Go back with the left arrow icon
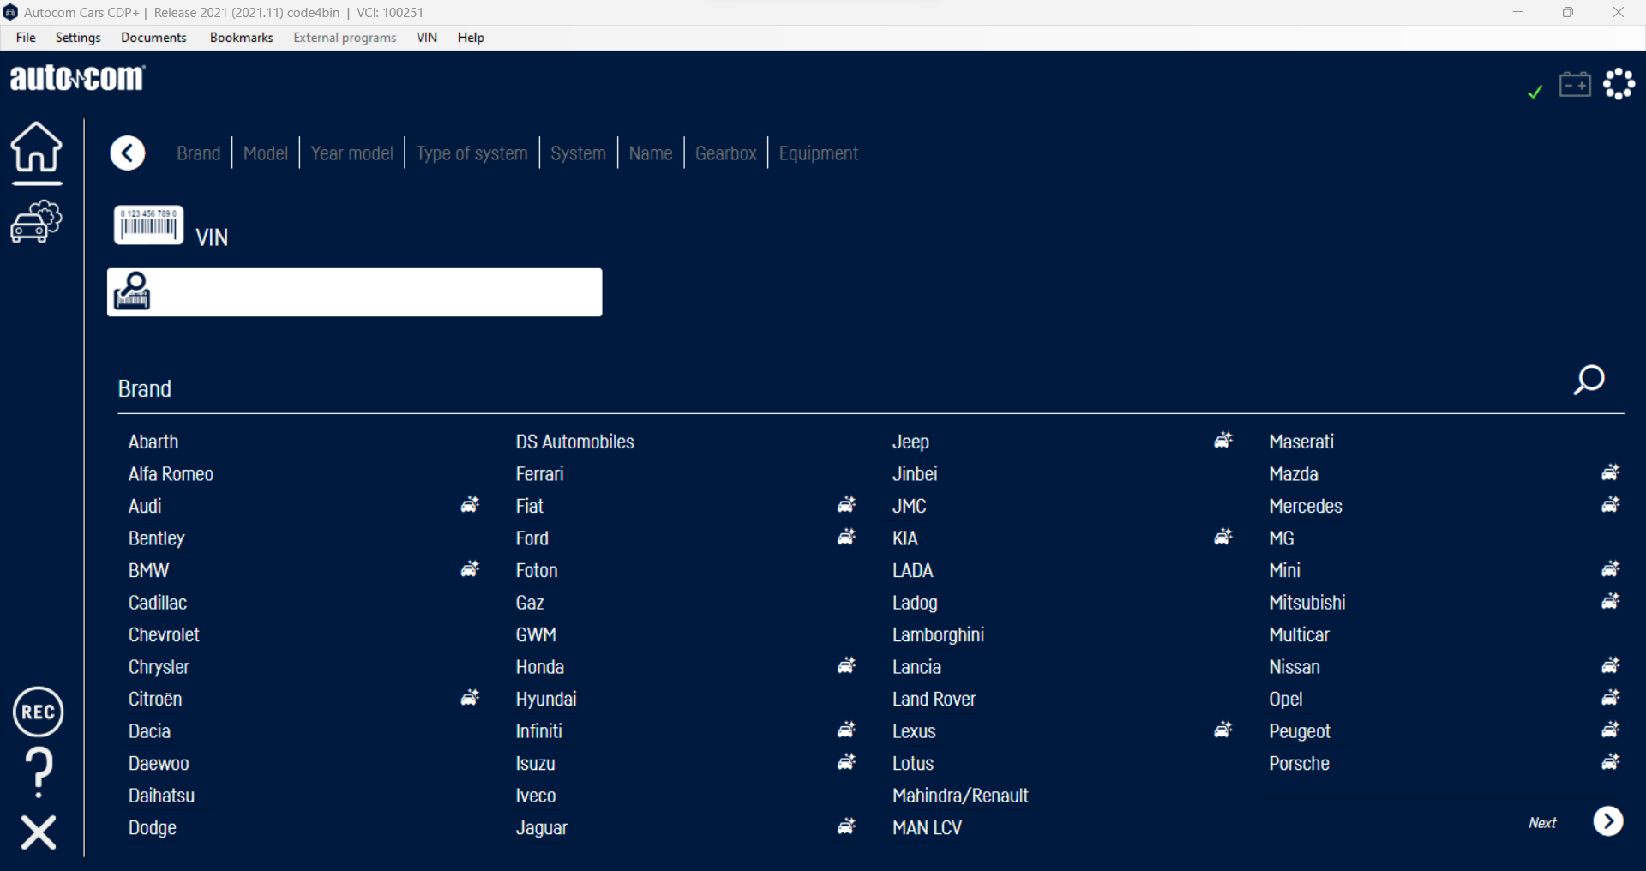1646x871 pixels. tap(128, 153)
